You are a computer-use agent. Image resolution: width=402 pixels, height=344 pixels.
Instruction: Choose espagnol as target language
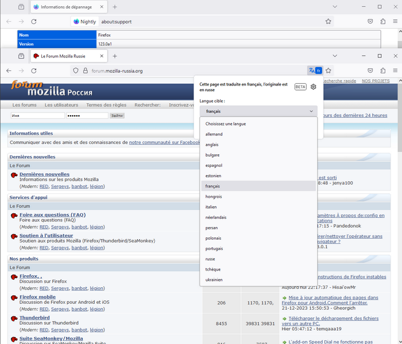(258, 165)
